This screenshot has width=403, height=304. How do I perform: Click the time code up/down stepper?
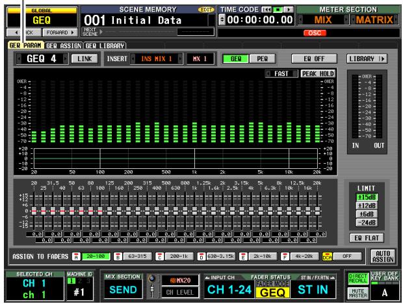[222, 19]
